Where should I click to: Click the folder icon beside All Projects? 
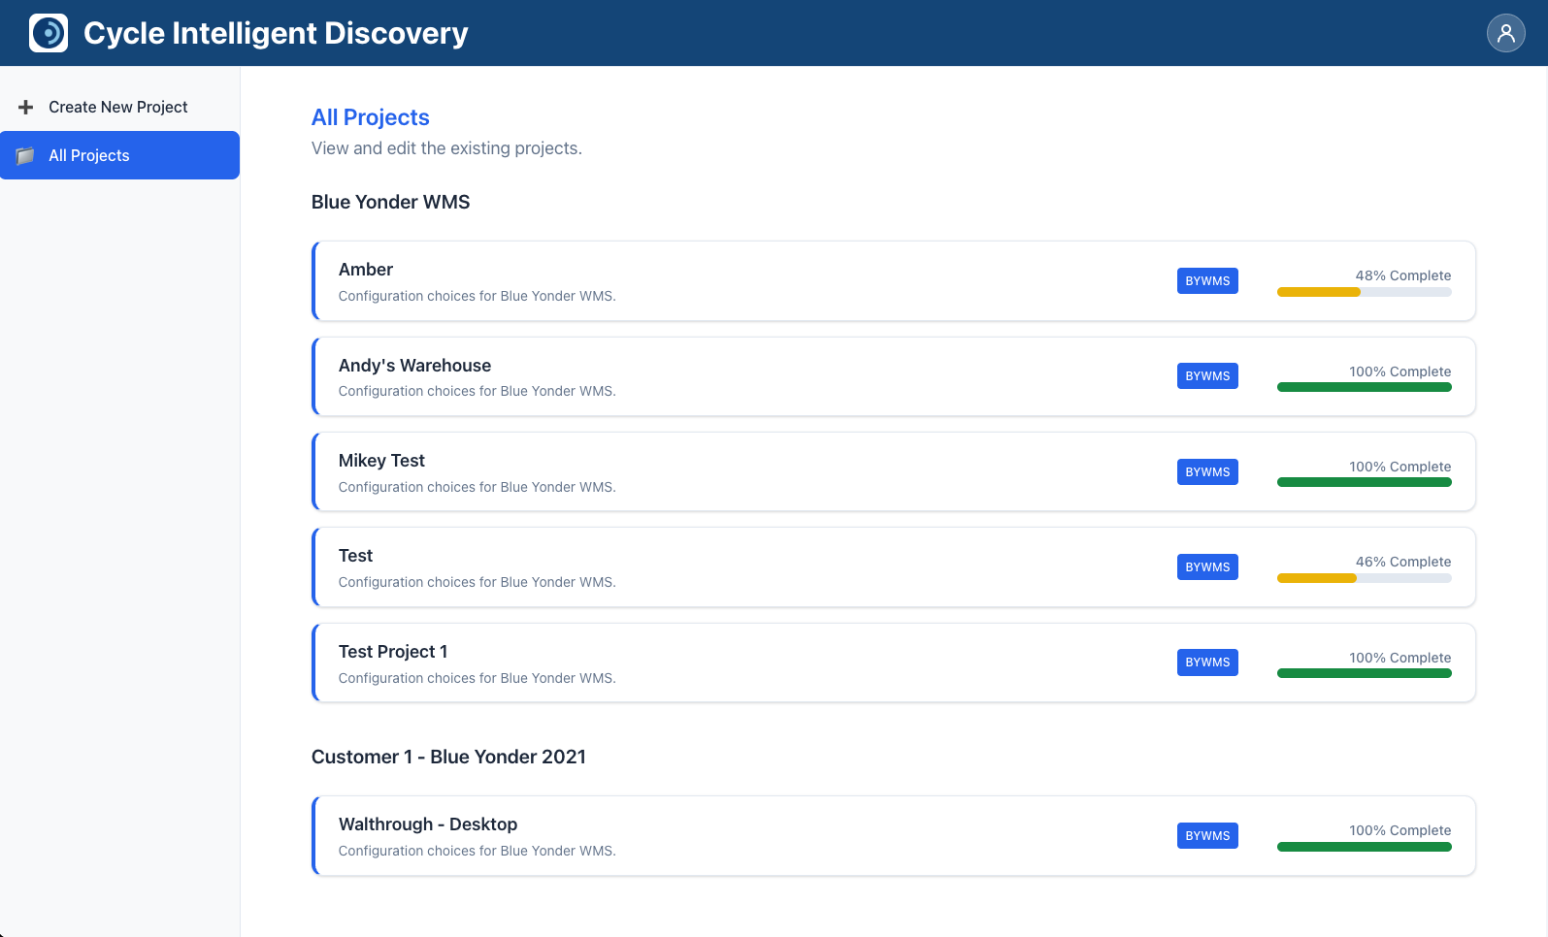click(x=26, y=155)
